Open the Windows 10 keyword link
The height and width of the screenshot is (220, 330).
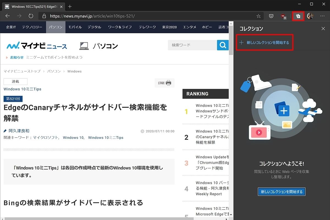pos(73,137)
